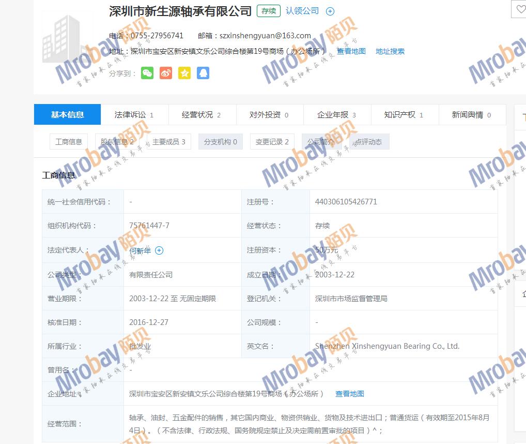The image size is (526, 444).
Task: Share to Weibo via red icon
Action: tap(165, 73)
